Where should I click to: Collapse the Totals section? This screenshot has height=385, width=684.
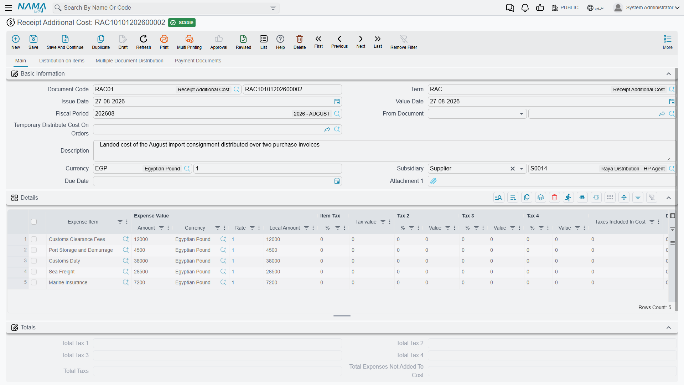coord(669,328)
